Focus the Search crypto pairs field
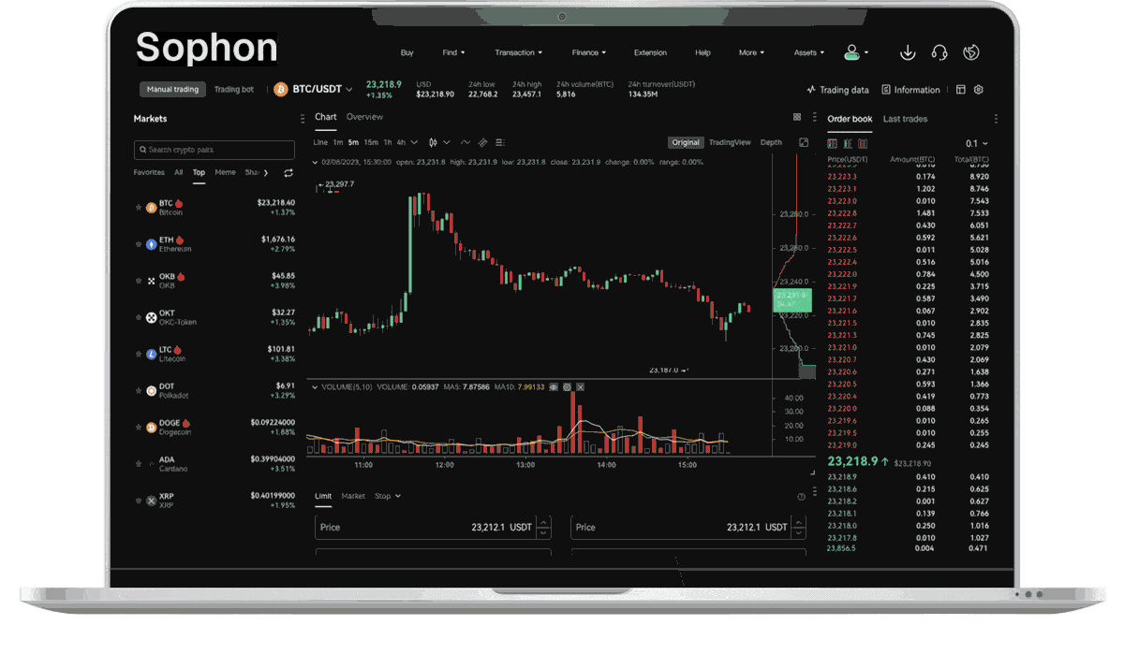 pyautogui.click(x=214, y=150)
